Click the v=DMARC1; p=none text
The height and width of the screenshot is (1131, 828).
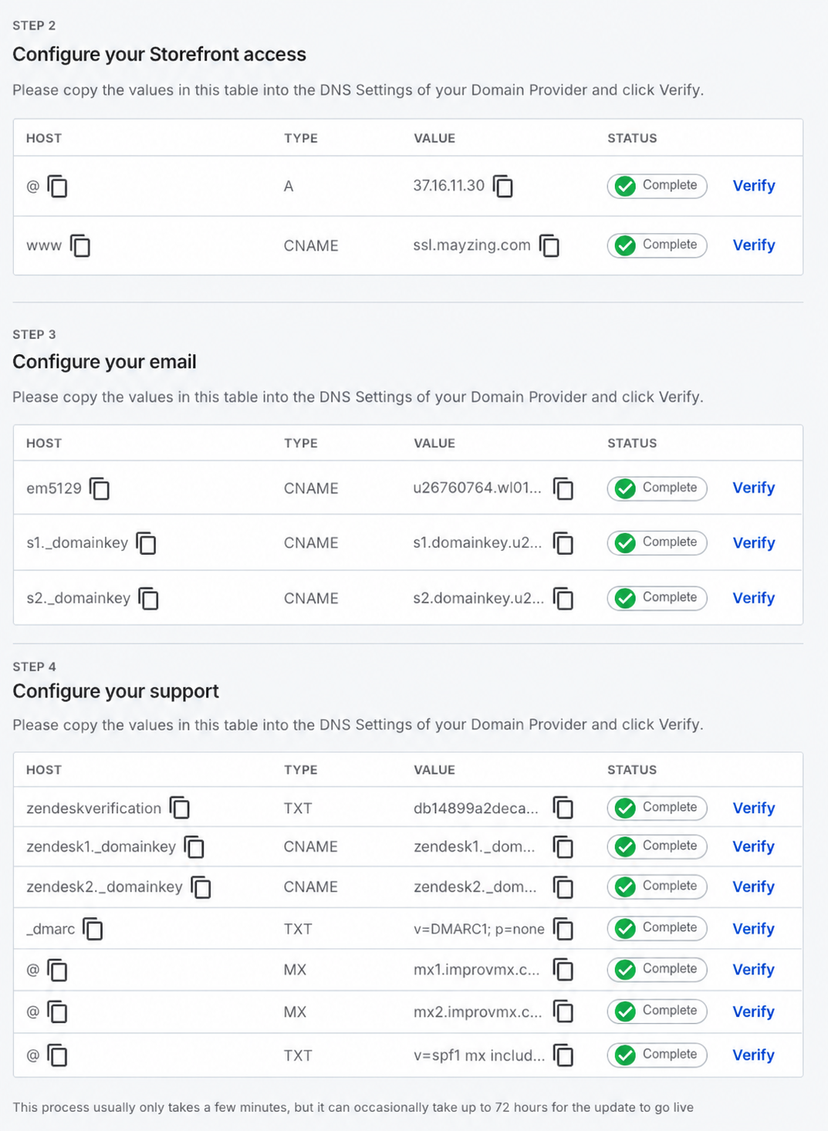479,929
